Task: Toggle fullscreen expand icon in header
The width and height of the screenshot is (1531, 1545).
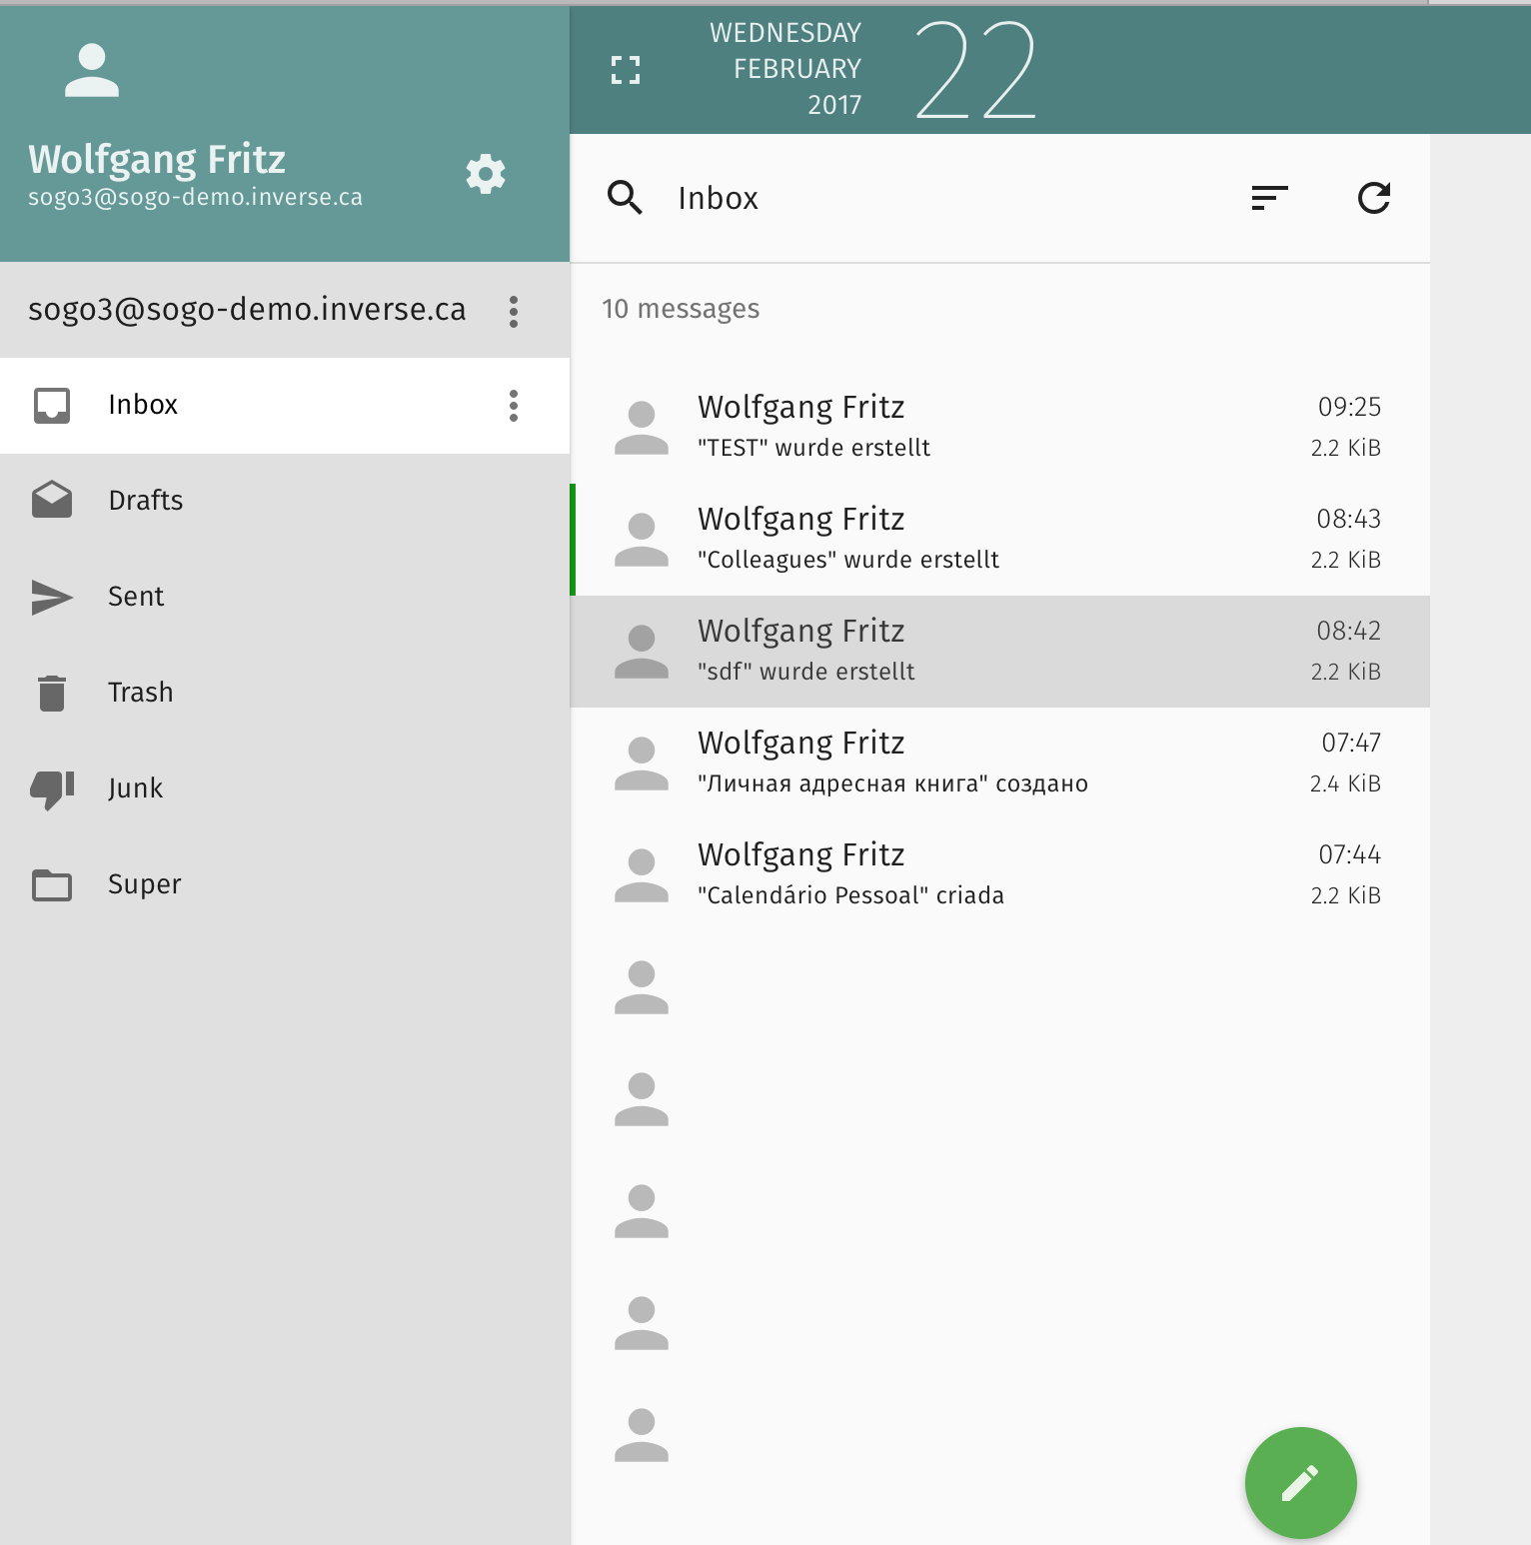Action: pos(626,70)
